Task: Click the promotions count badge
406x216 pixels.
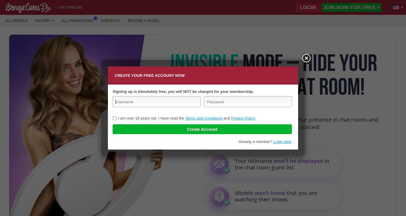Action: [95, 18]
